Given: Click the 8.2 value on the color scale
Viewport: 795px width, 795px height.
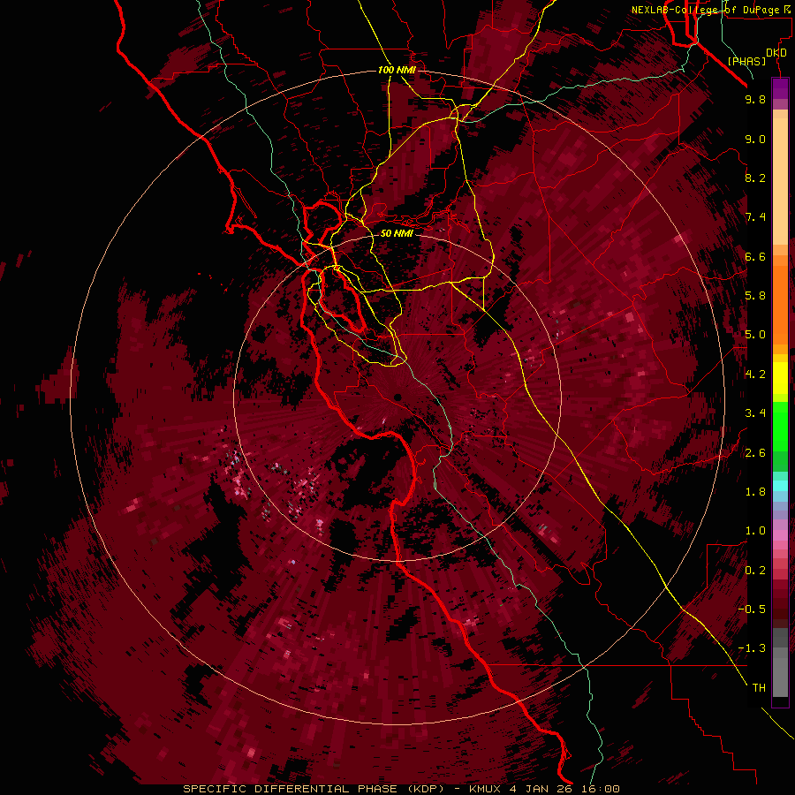Looking at the screenshot, I should 755,178.
